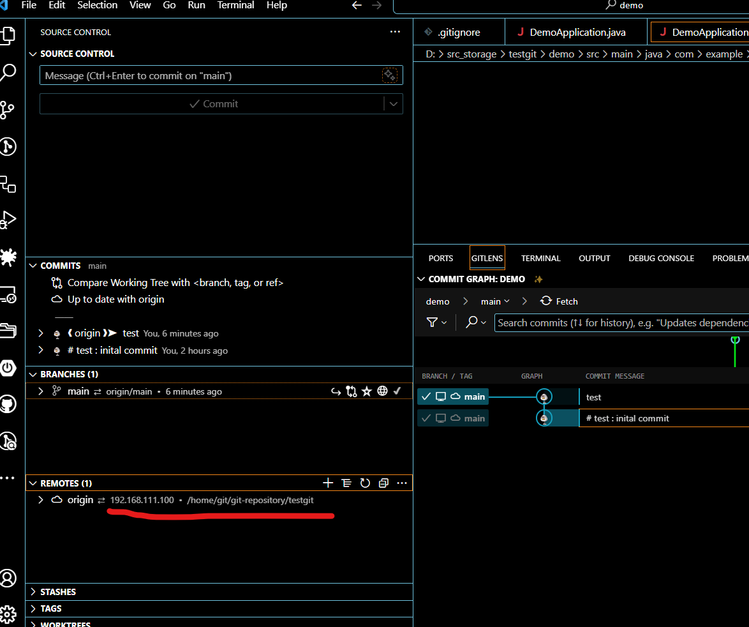This screenshot has width=749, height=627.
Task: Open the GitLens icon in activity bar
Action: (8, 147)
